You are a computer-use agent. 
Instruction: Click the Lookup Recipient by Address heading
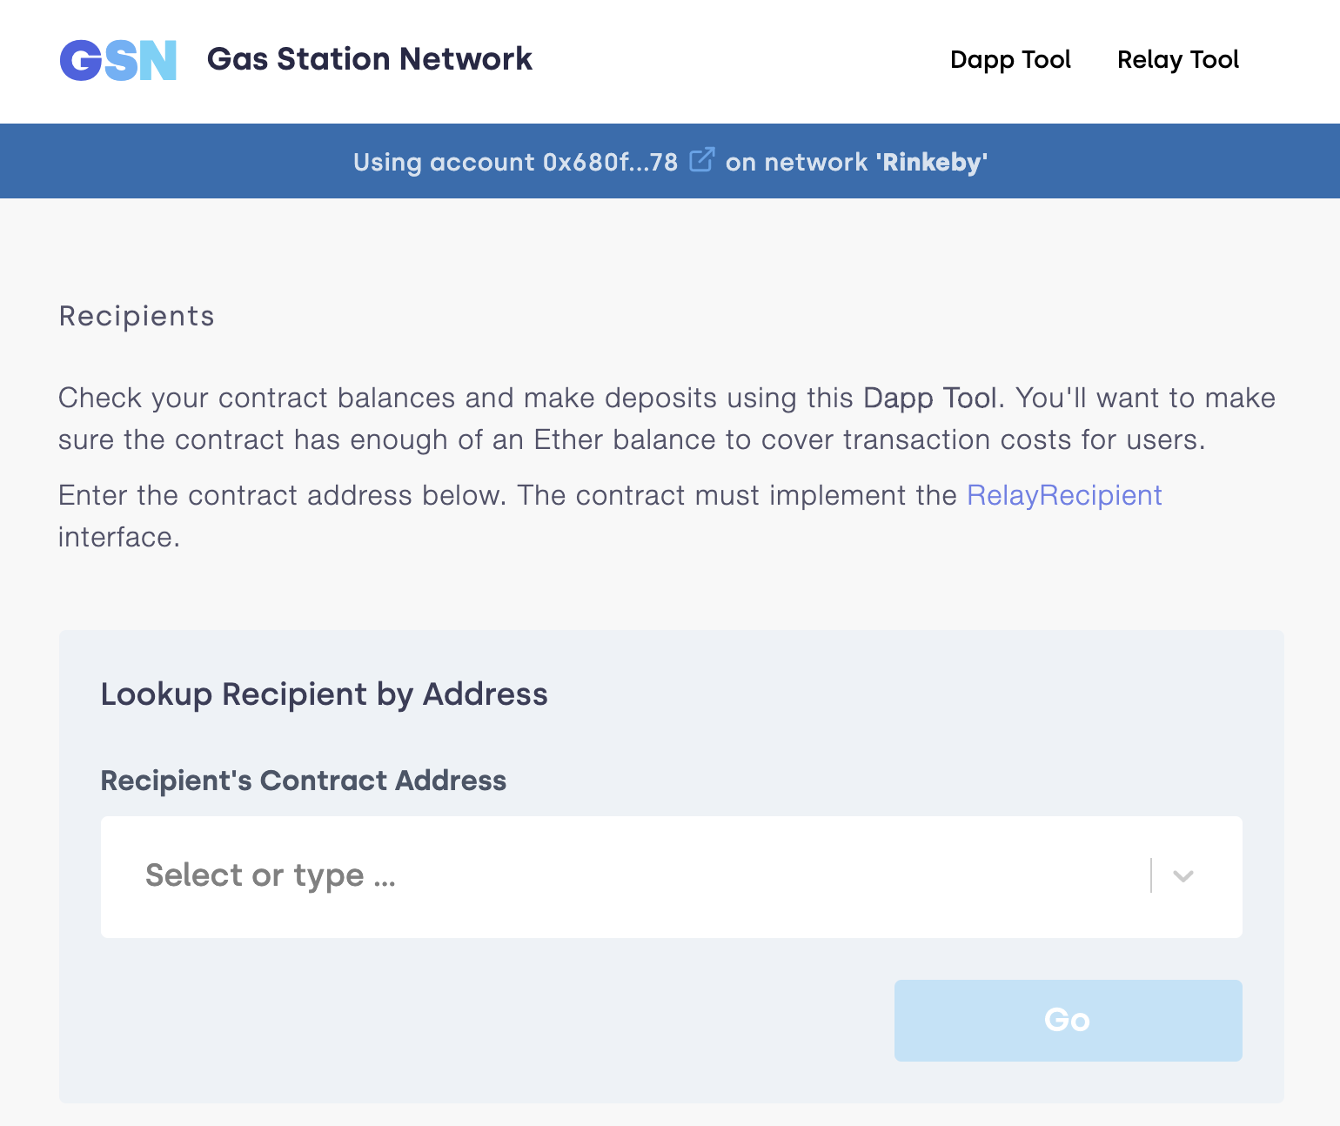pos(324,694)
